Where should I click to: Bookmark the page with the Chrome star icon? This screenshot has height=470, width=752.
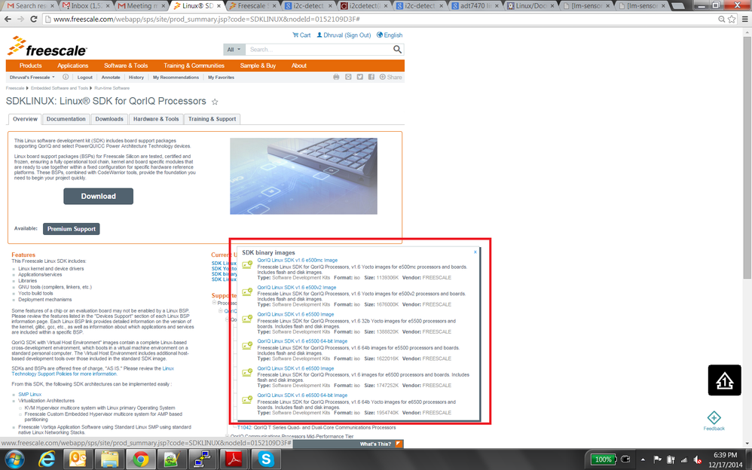point(732,19)
